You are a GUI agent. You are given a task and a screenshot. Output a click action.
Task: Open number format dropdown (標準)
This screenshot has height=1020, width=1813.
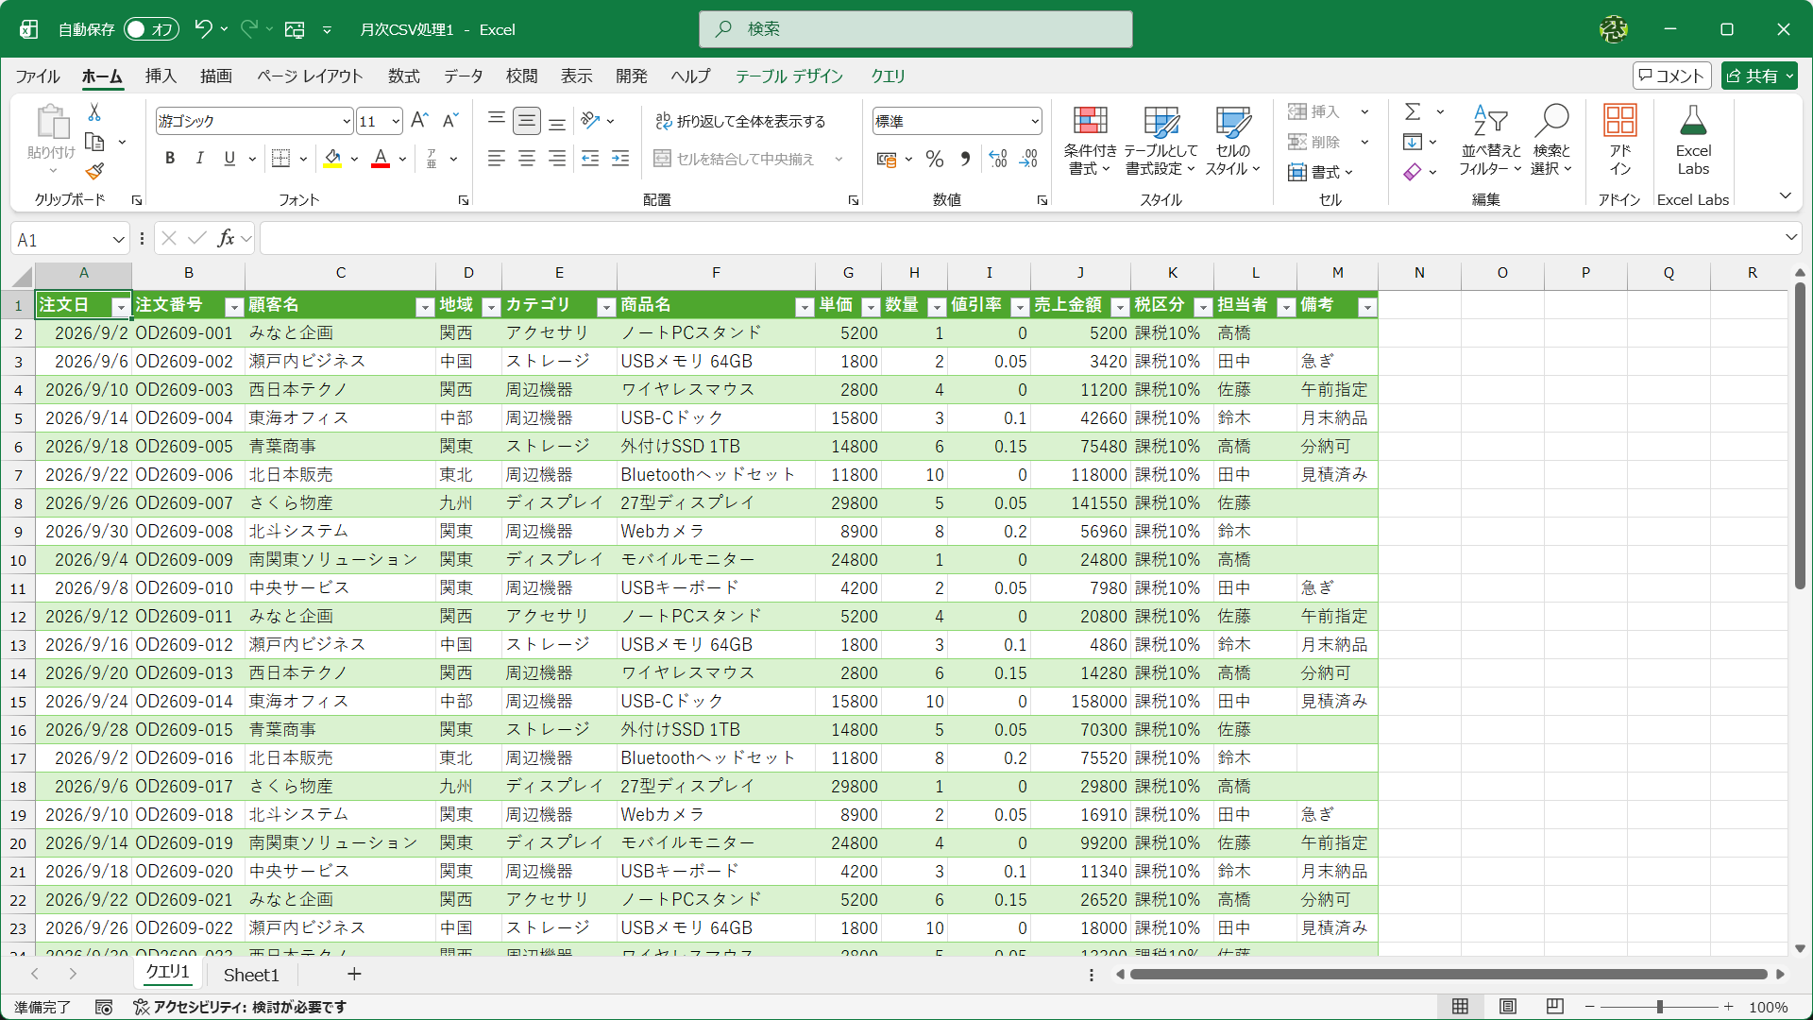1035,121
